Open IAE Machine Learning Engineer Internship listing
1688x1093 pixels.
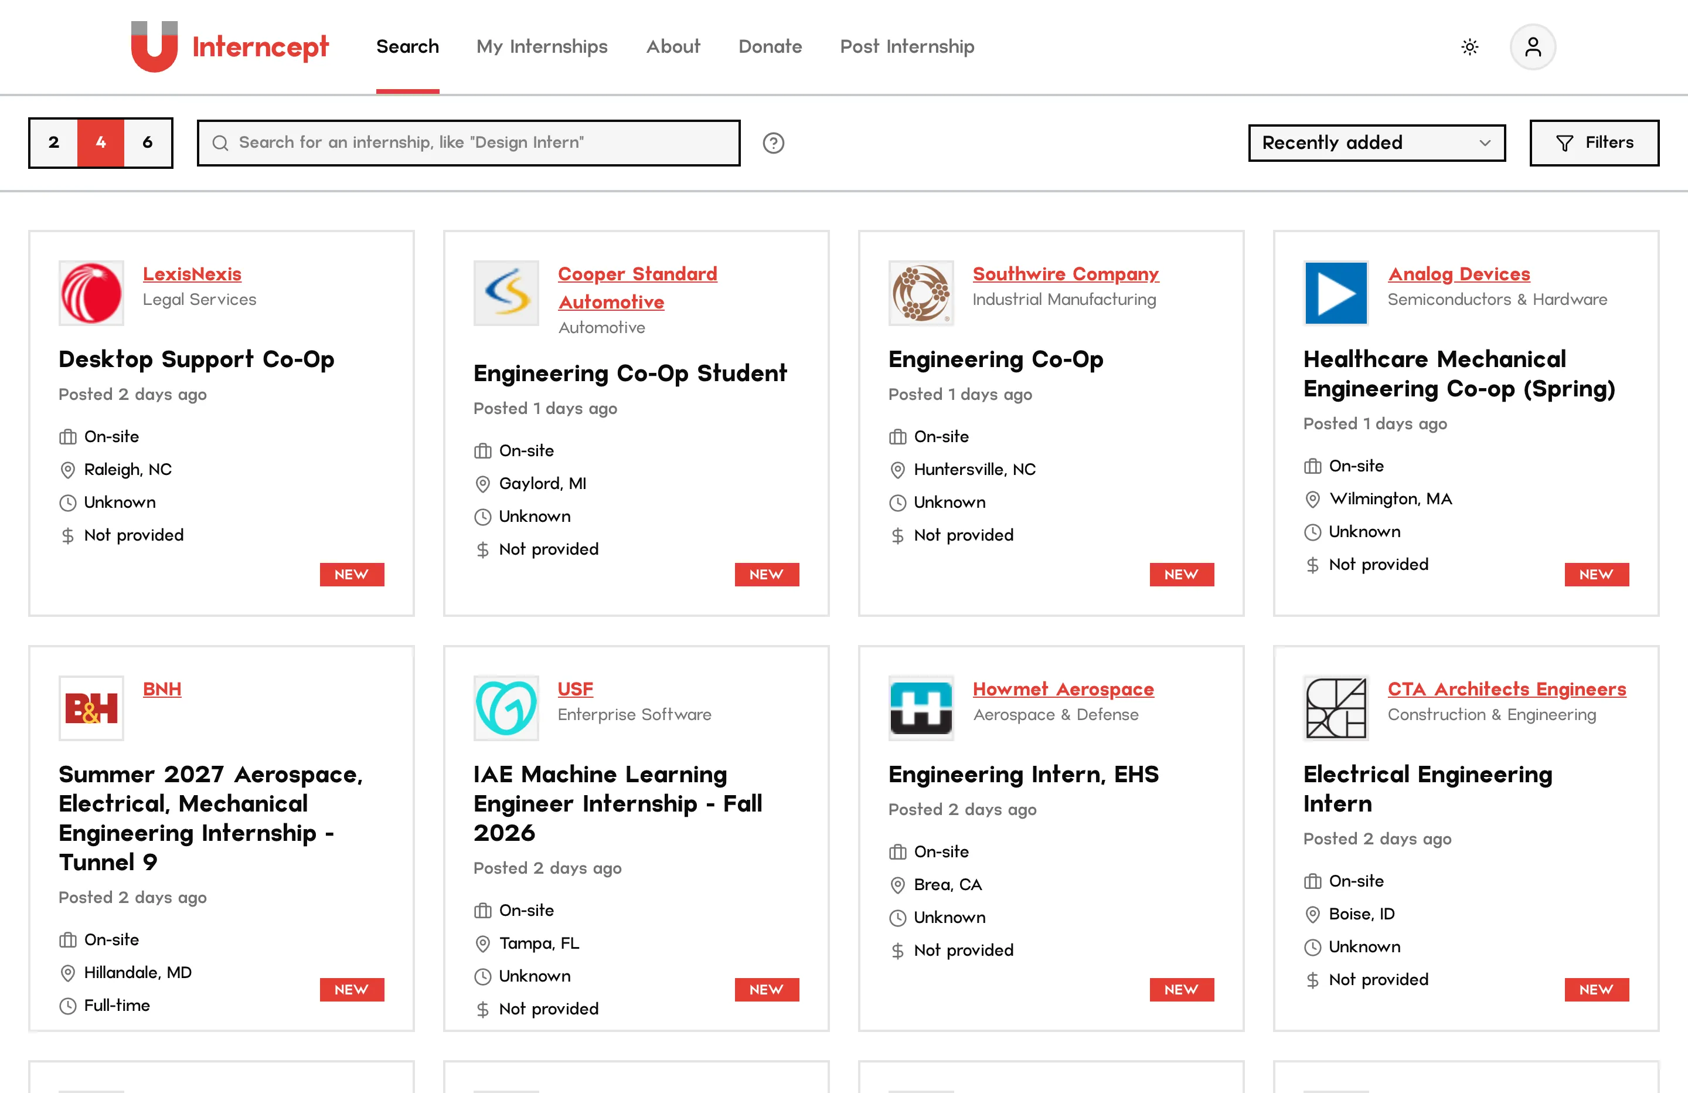click(618, 803)
